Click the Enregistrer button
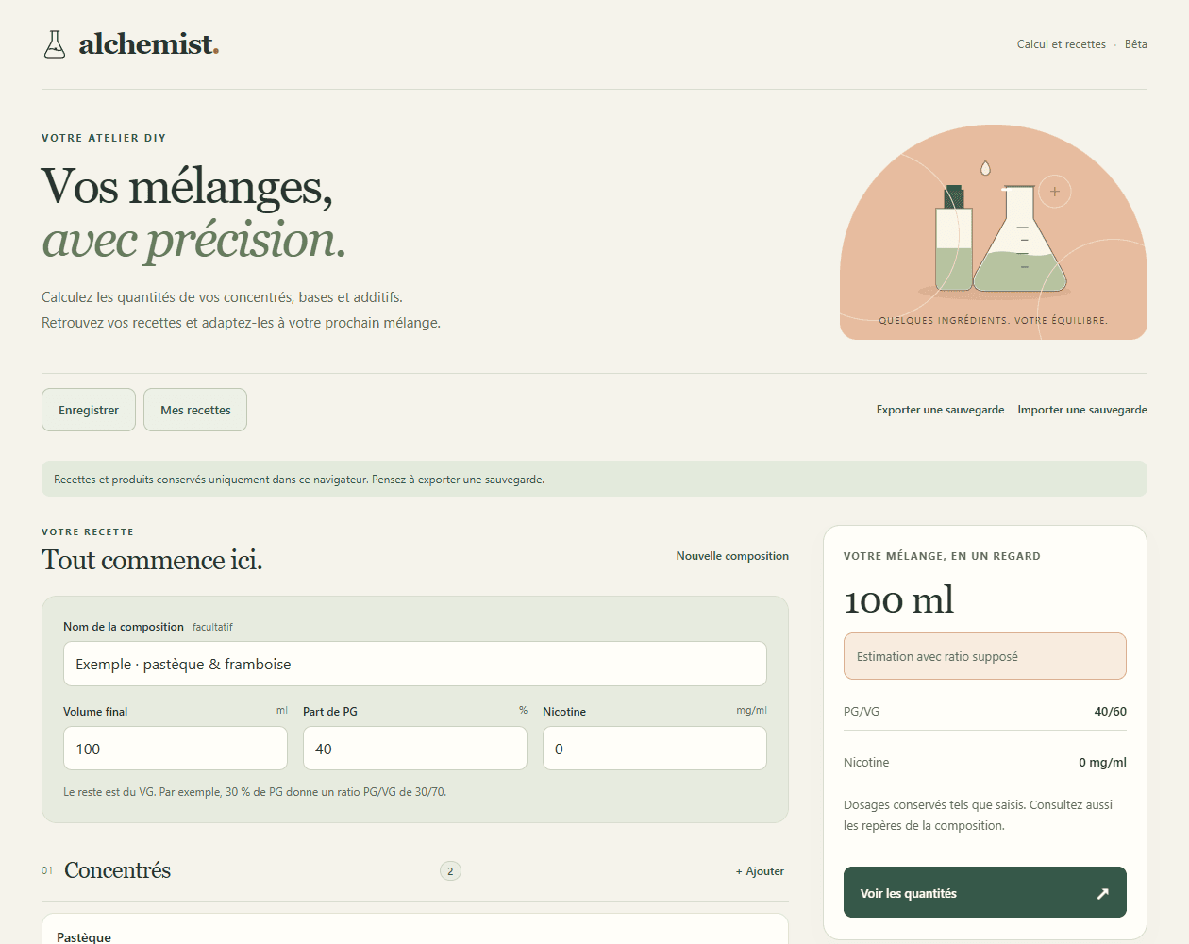Viewport: 1189px width, 944px height. [89, 410]
